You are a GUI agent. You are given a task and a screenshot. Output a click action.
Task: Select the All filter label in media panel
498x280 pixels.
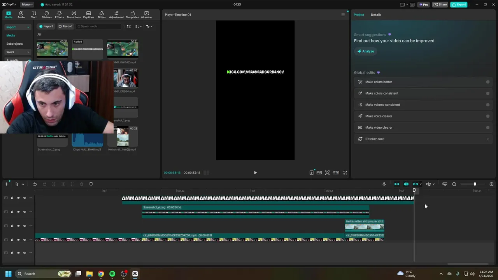pos(39,35)
